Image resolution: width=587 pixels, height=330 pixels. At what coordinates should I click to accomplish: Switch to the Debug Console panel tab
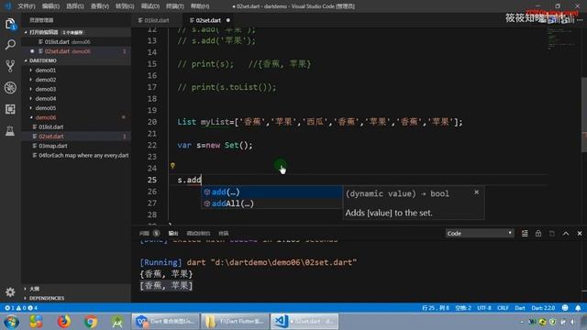(198, 233)
